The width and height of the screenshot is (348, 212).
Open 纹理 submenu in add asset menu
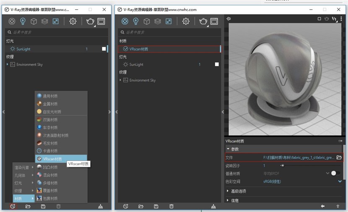click(x=24, y=191)
